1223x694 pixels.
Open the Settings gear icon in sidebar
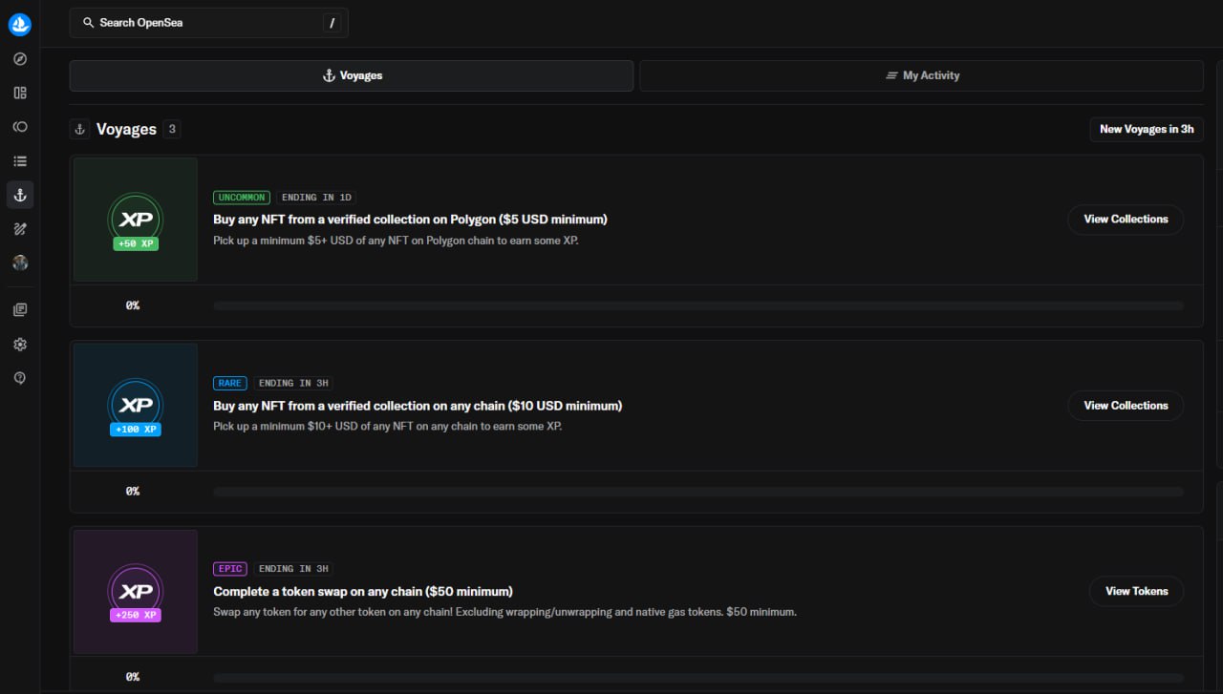coord(20,345)
